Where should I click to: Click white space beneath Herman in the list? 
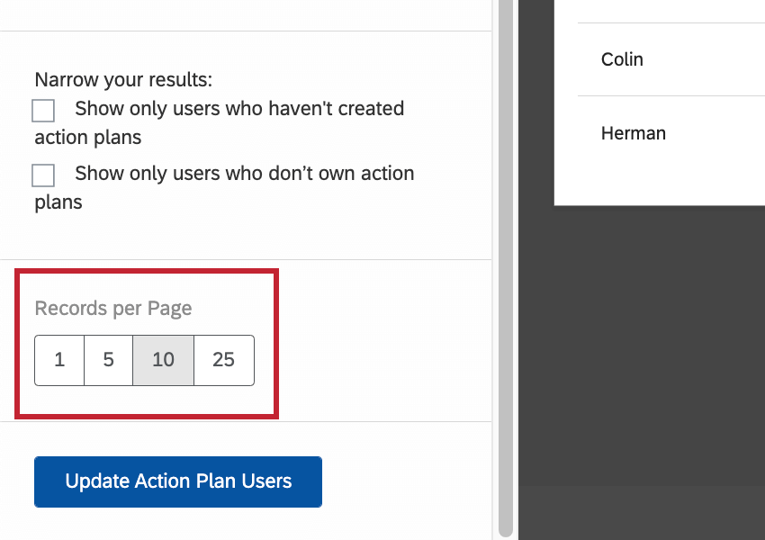click(x=657, y=180)
